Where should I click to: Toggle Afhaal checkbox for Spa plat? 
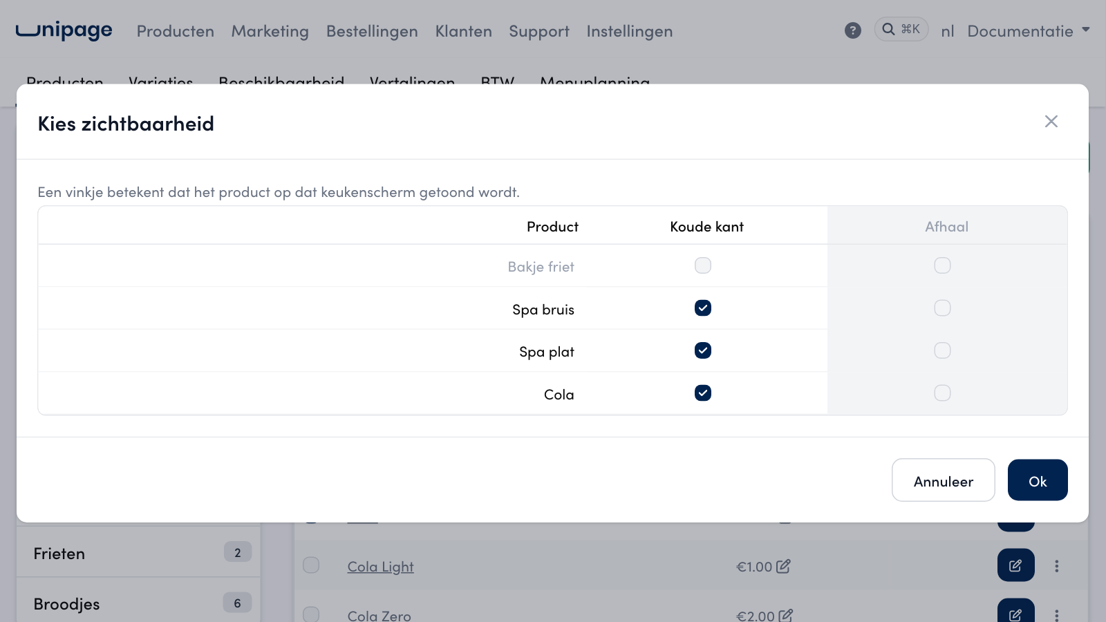(x=942, y=350)
